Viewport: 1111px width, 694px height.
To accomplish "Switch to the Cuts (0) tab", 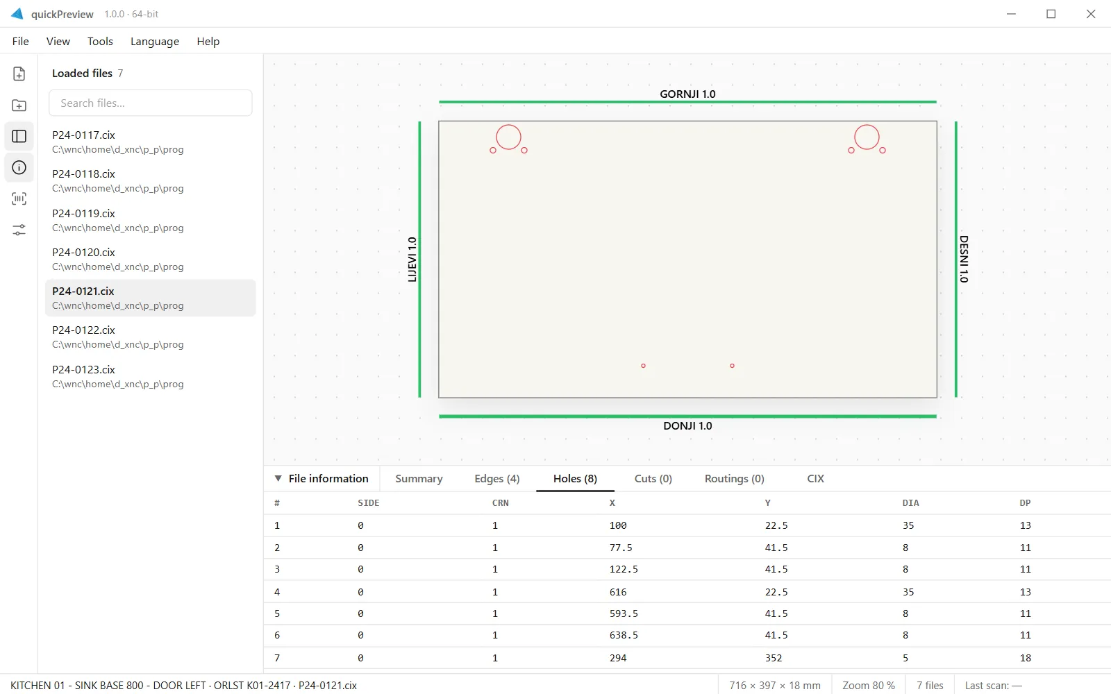I will (653, 479).
